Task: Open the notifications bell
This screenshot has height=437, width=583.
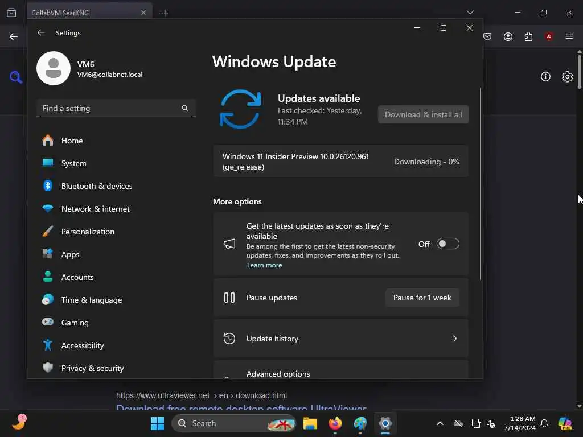Action: (x=544, y=423)
